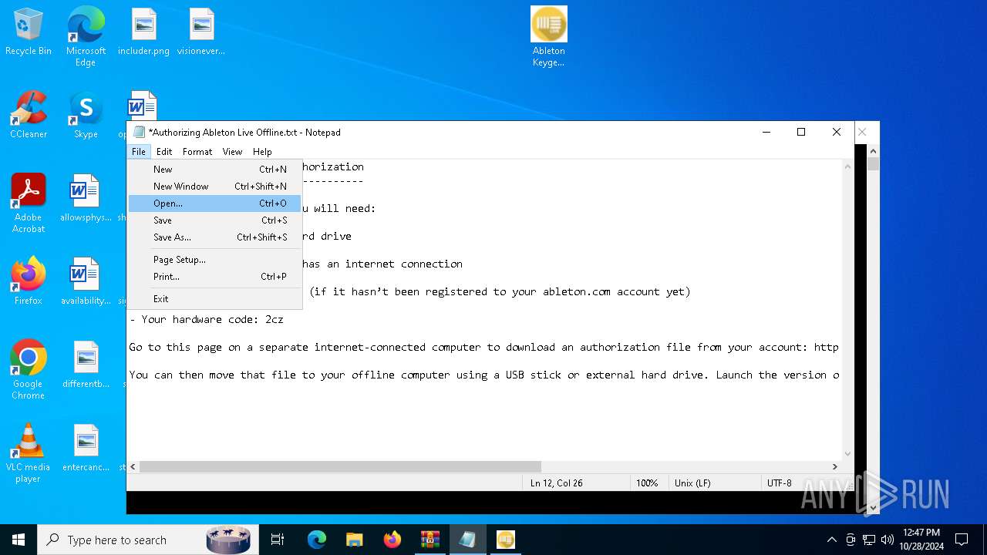987x555 pixels.
Task: Close the background window behind Notepad
Action: pyautogui.click(x=862, y=132)
